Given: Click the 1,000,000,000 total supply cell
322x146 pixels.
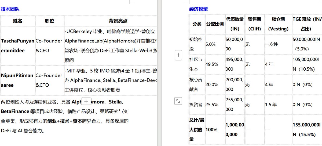Looking at the screenshot, I should coord(235,130).
